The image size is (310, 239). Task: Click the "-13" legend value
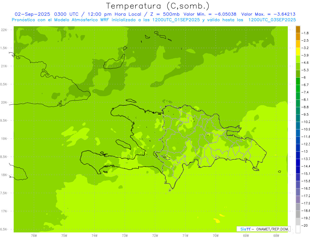pyautogui.click(x=305, y=151)
